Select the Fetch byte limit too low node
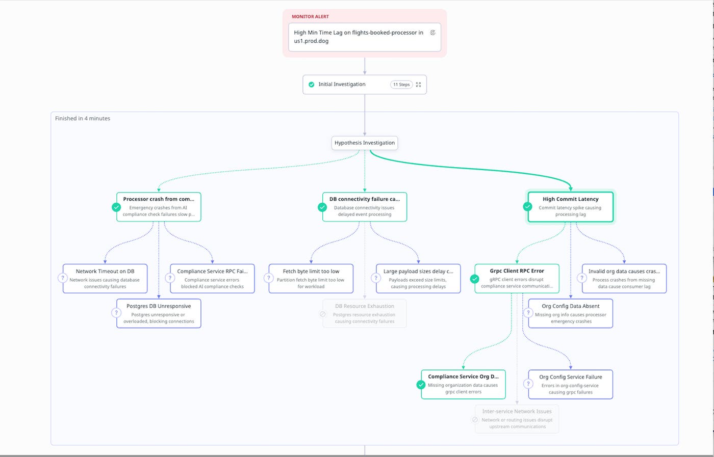The image size is (714, 457). (x=311, y=278)
